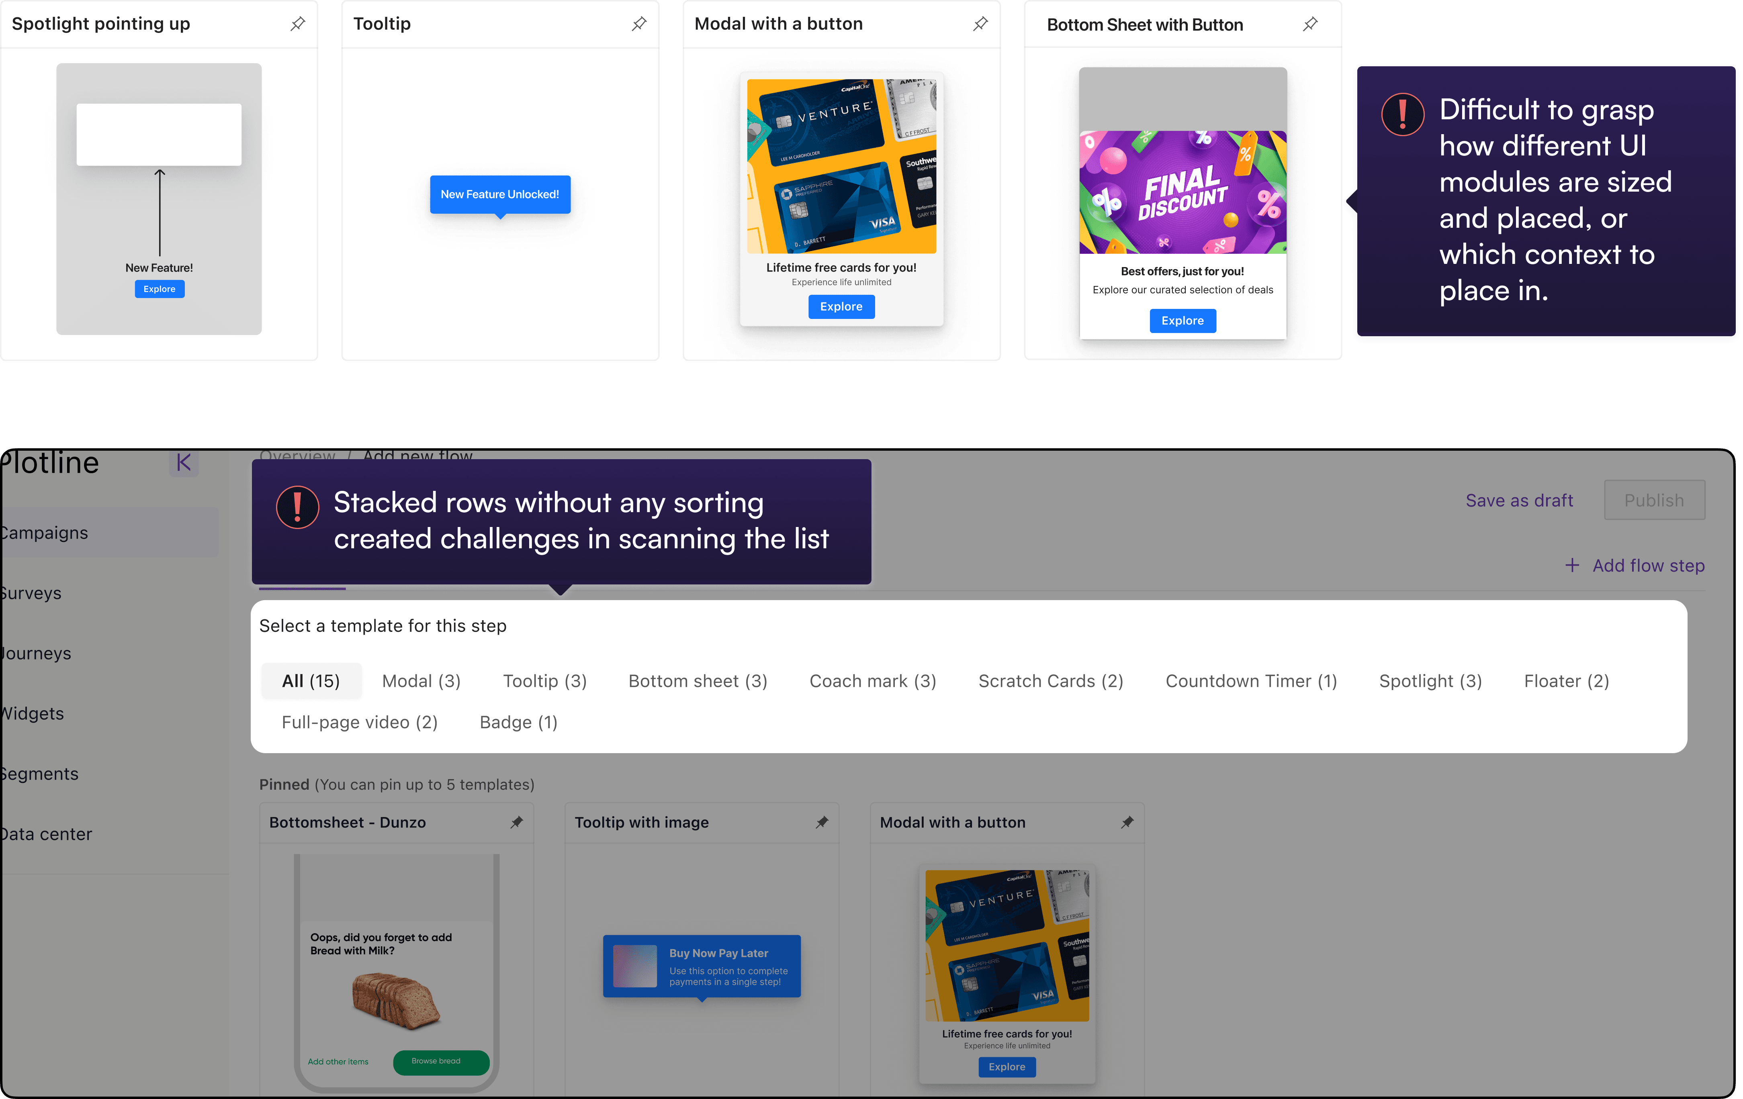
Task: Open Campaigns in the sidebar
Action: [x=44, y=533]
